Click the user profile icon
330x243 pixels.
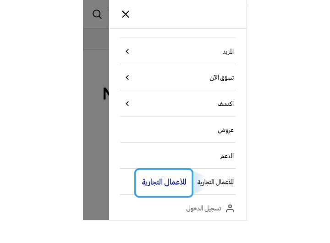point(230,208)
